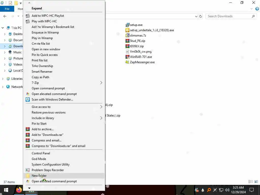
Task: Expand the Include in library submenu
Action: click(101, 118)
